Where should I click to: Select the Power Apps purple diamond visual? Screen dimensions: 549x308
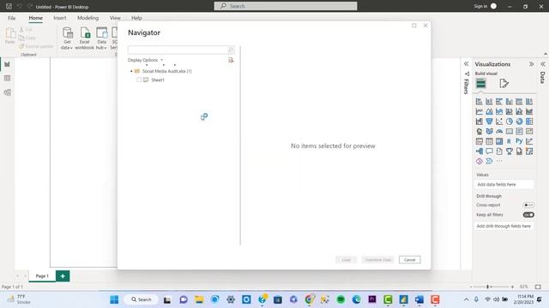[480, 161]
